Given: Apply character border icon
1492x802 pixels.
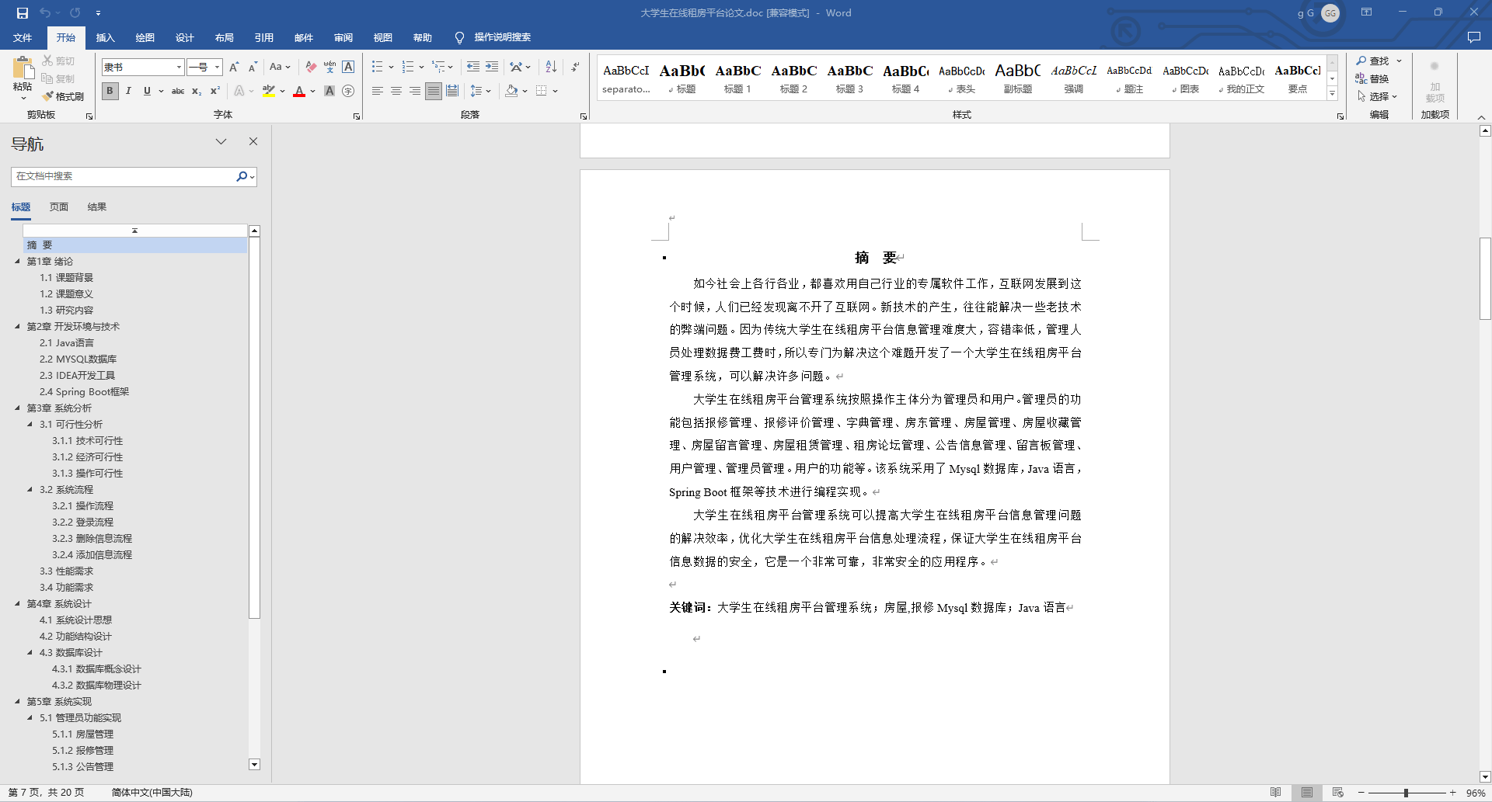Looking at the screenshot, I should click(348, 67).
